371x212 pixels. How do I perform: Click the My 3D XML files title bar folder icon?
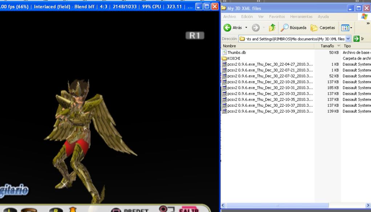(x=224, y=8)
